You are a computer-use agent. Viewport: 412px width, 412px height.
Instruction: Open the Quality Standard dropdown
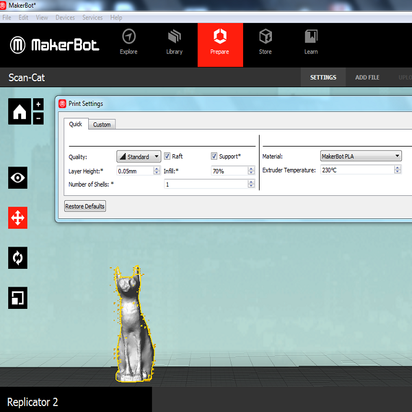[139, 157]
